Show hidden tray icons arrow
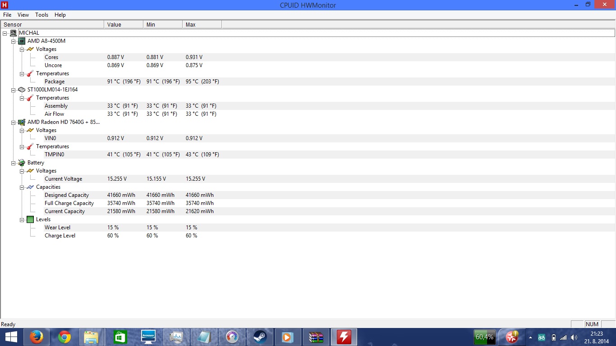The width and height of the screenshot is (616, 346). click(x=530, y=337)
